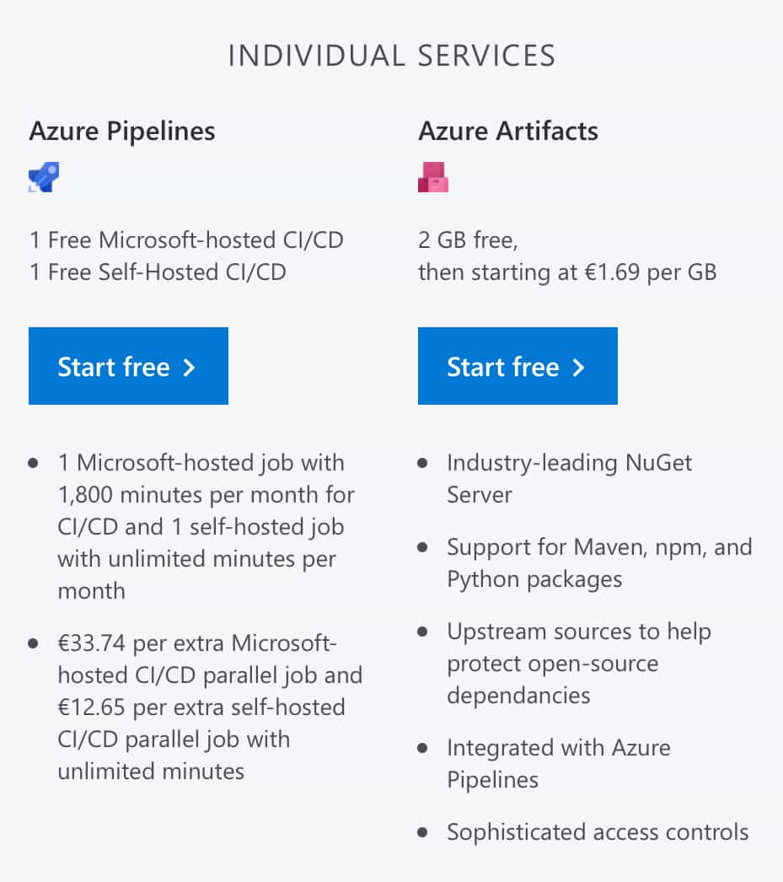
Task: Click Start free under Azure Artifacts
Action: [518, 366]
